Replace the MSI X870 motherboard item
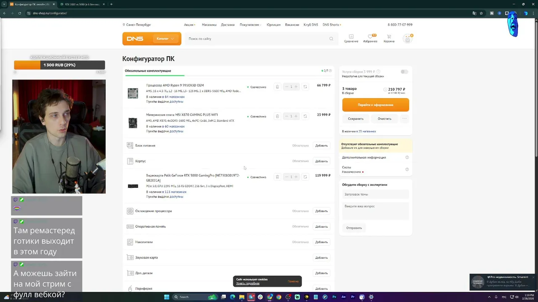Screen dimensions: 538x302 click(305, 116)
